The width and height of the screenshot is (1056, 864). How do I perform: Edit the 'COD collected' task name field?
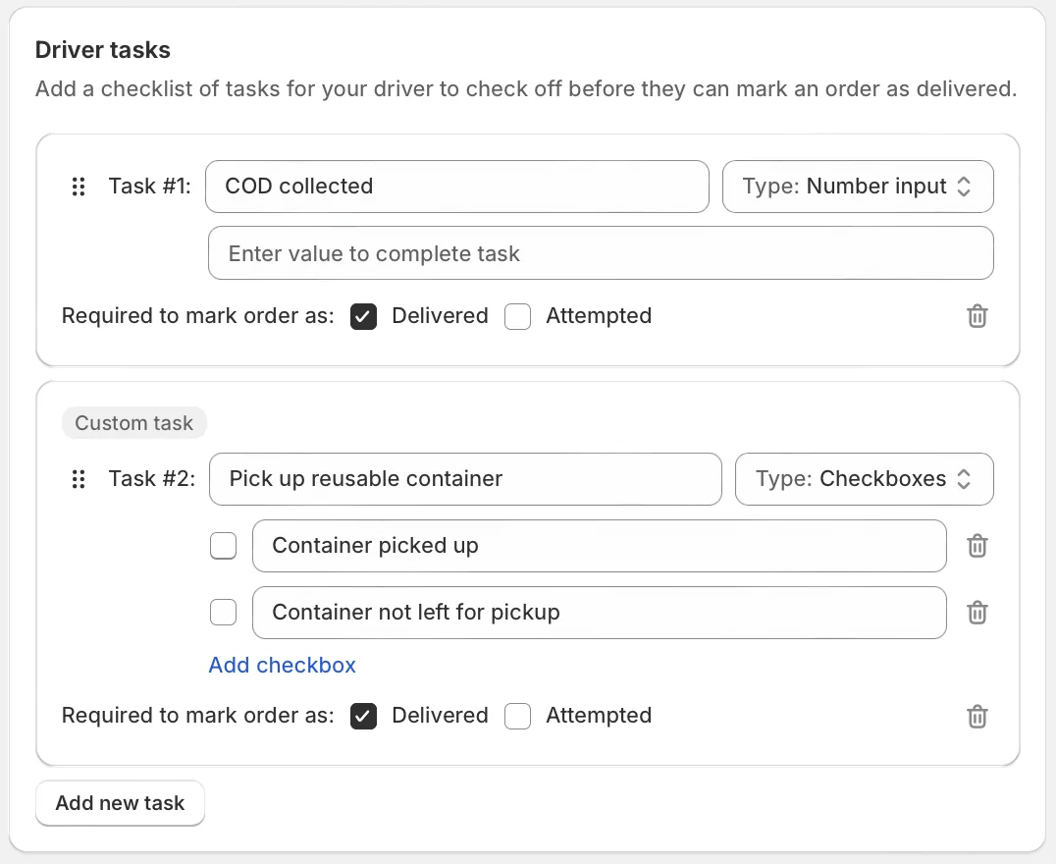coord(457,187)
